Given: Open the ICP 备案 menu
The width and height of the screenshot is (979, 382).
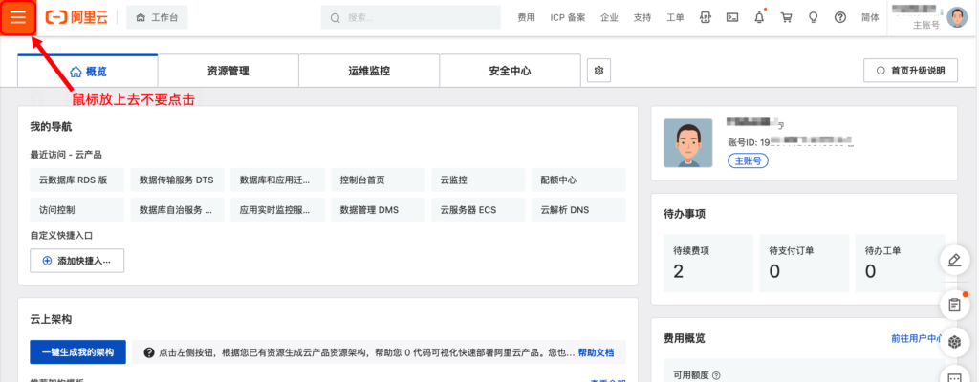Looking at the screenshot, I should click(x=568, y=17).
